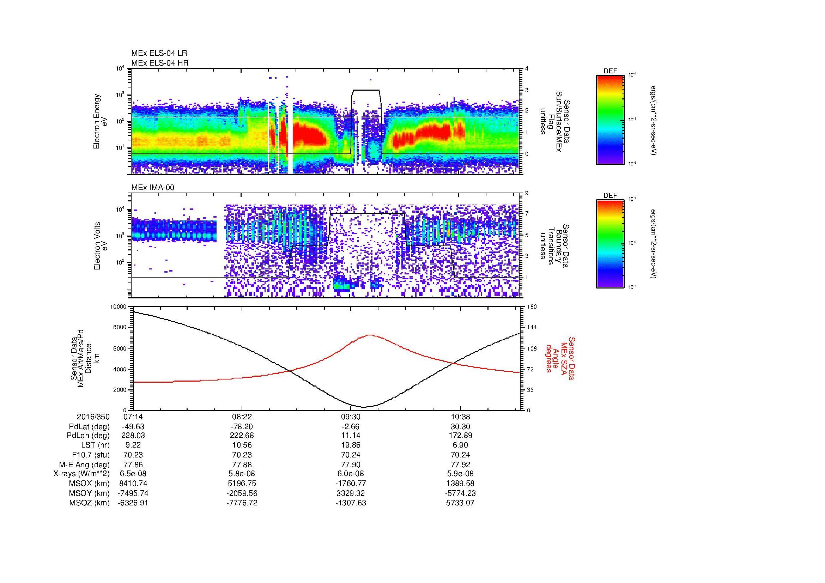Image resolution: width=825 pixels, height=583 pixels.
Task: Click the PdLat value -78.20
Action: (x=242, y=427)
